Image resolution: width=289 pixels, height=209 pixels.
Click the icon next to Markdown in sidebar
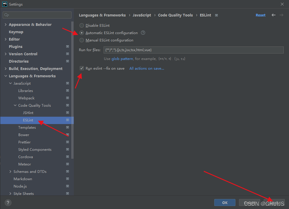(x=67, y=179)
